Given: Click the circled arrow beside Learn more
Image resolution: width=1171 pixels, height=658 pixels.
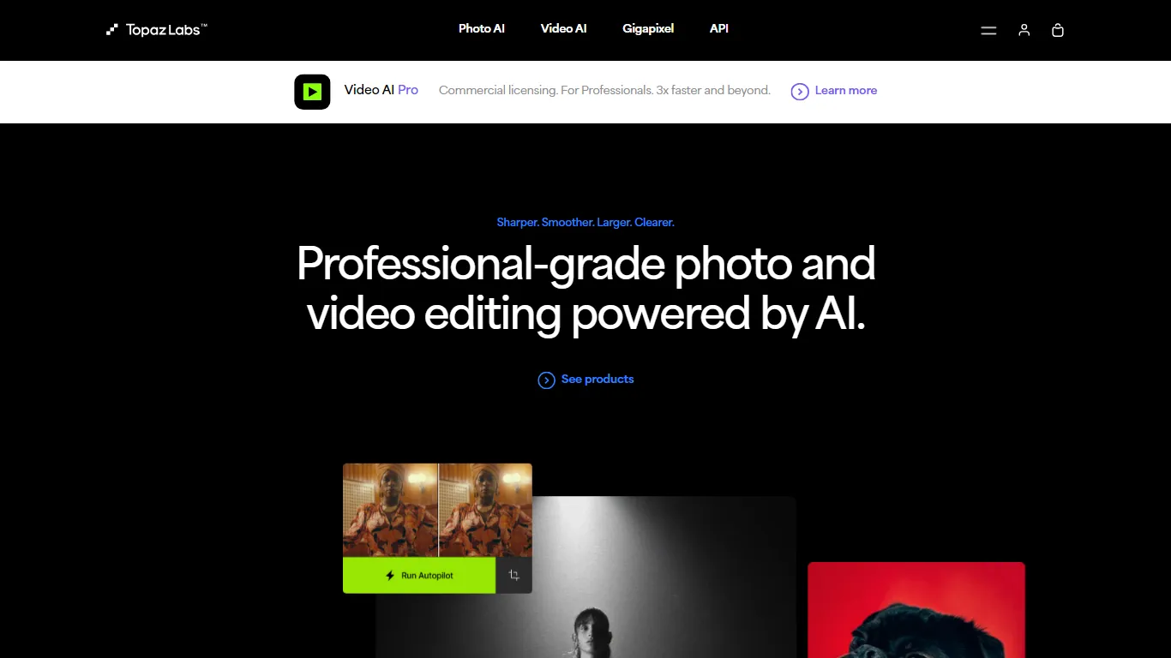Looking at the screenshot, I should pos(800,92).
